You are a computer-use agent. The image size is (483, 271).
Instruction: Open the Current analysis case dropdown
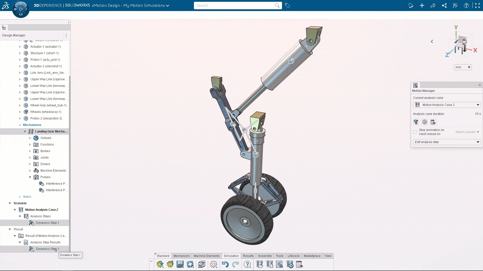[447, 105]
